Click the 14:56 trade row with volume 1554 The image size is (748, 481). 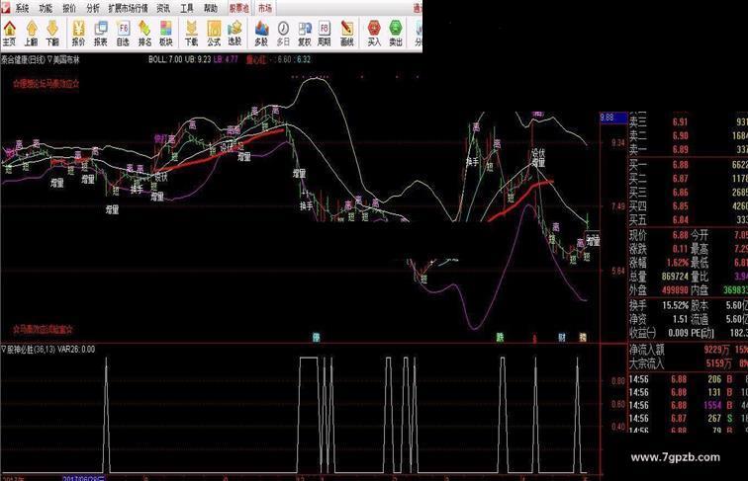click(x=688, y=405)
